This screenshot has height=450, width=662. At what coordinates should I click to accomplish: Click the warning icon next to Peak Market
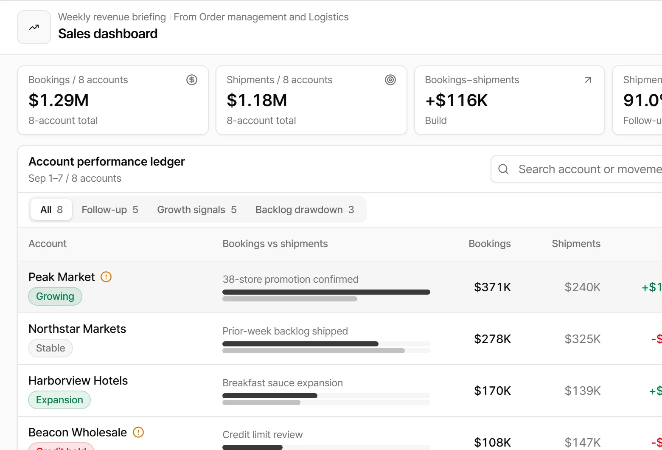tap(106, 277)
